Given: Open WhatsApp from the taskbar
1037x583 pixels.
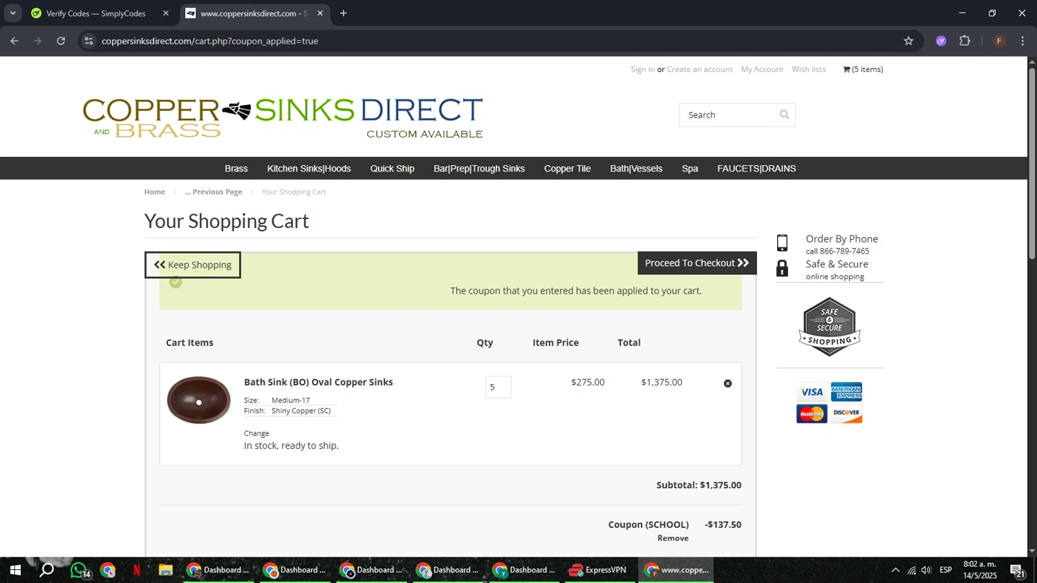Looking at the screenshot, I should coord(80,571).
